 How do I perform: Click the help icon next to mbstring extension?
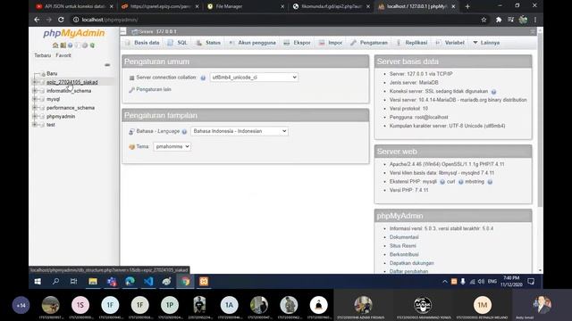pos(490,182)
